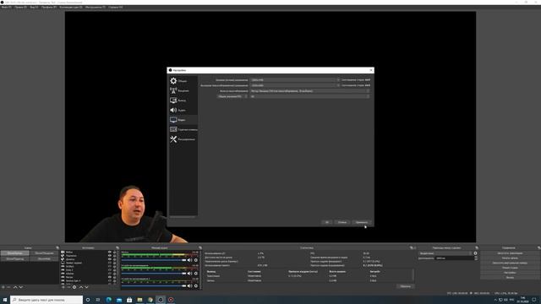The image size is (541, 304).
Task: Pop out the Scenes dock panel
Action: coord(57,247)
